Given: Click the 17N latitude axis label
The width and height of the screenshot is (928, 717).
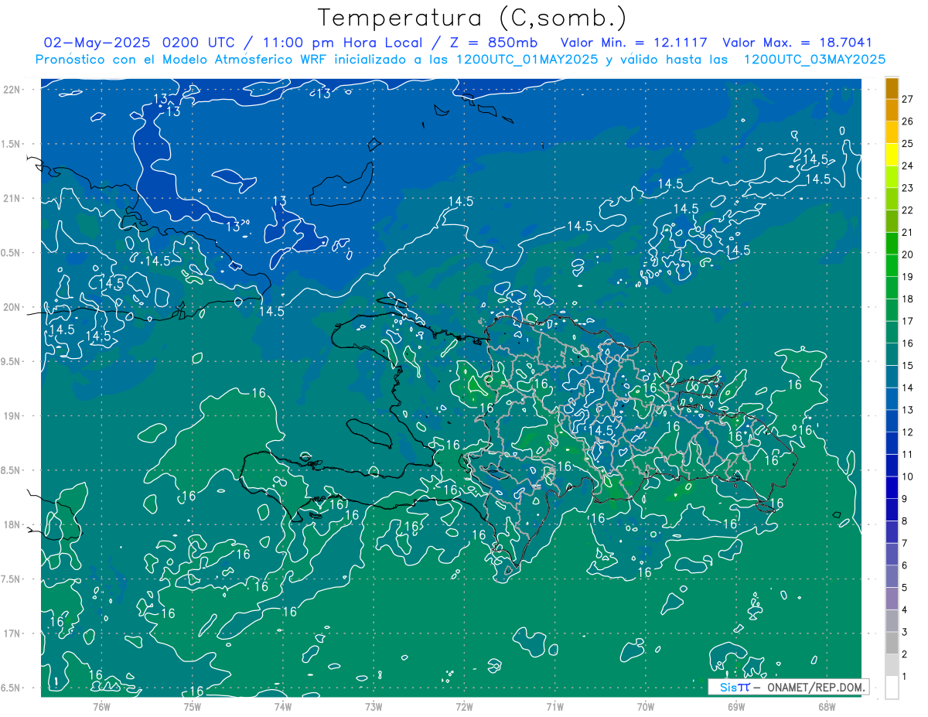Looking at the screenshot, I should pos(12,633).
